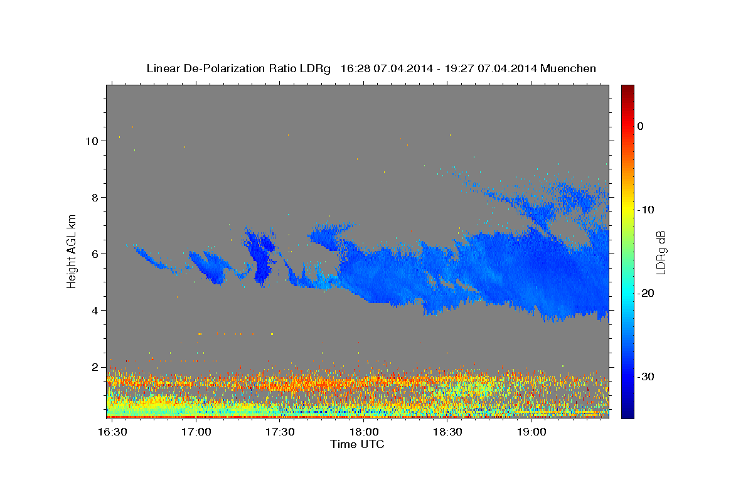753x502 pixels.
Task: Click the 17:30 time tick label
Action: (x=280, y=432)
